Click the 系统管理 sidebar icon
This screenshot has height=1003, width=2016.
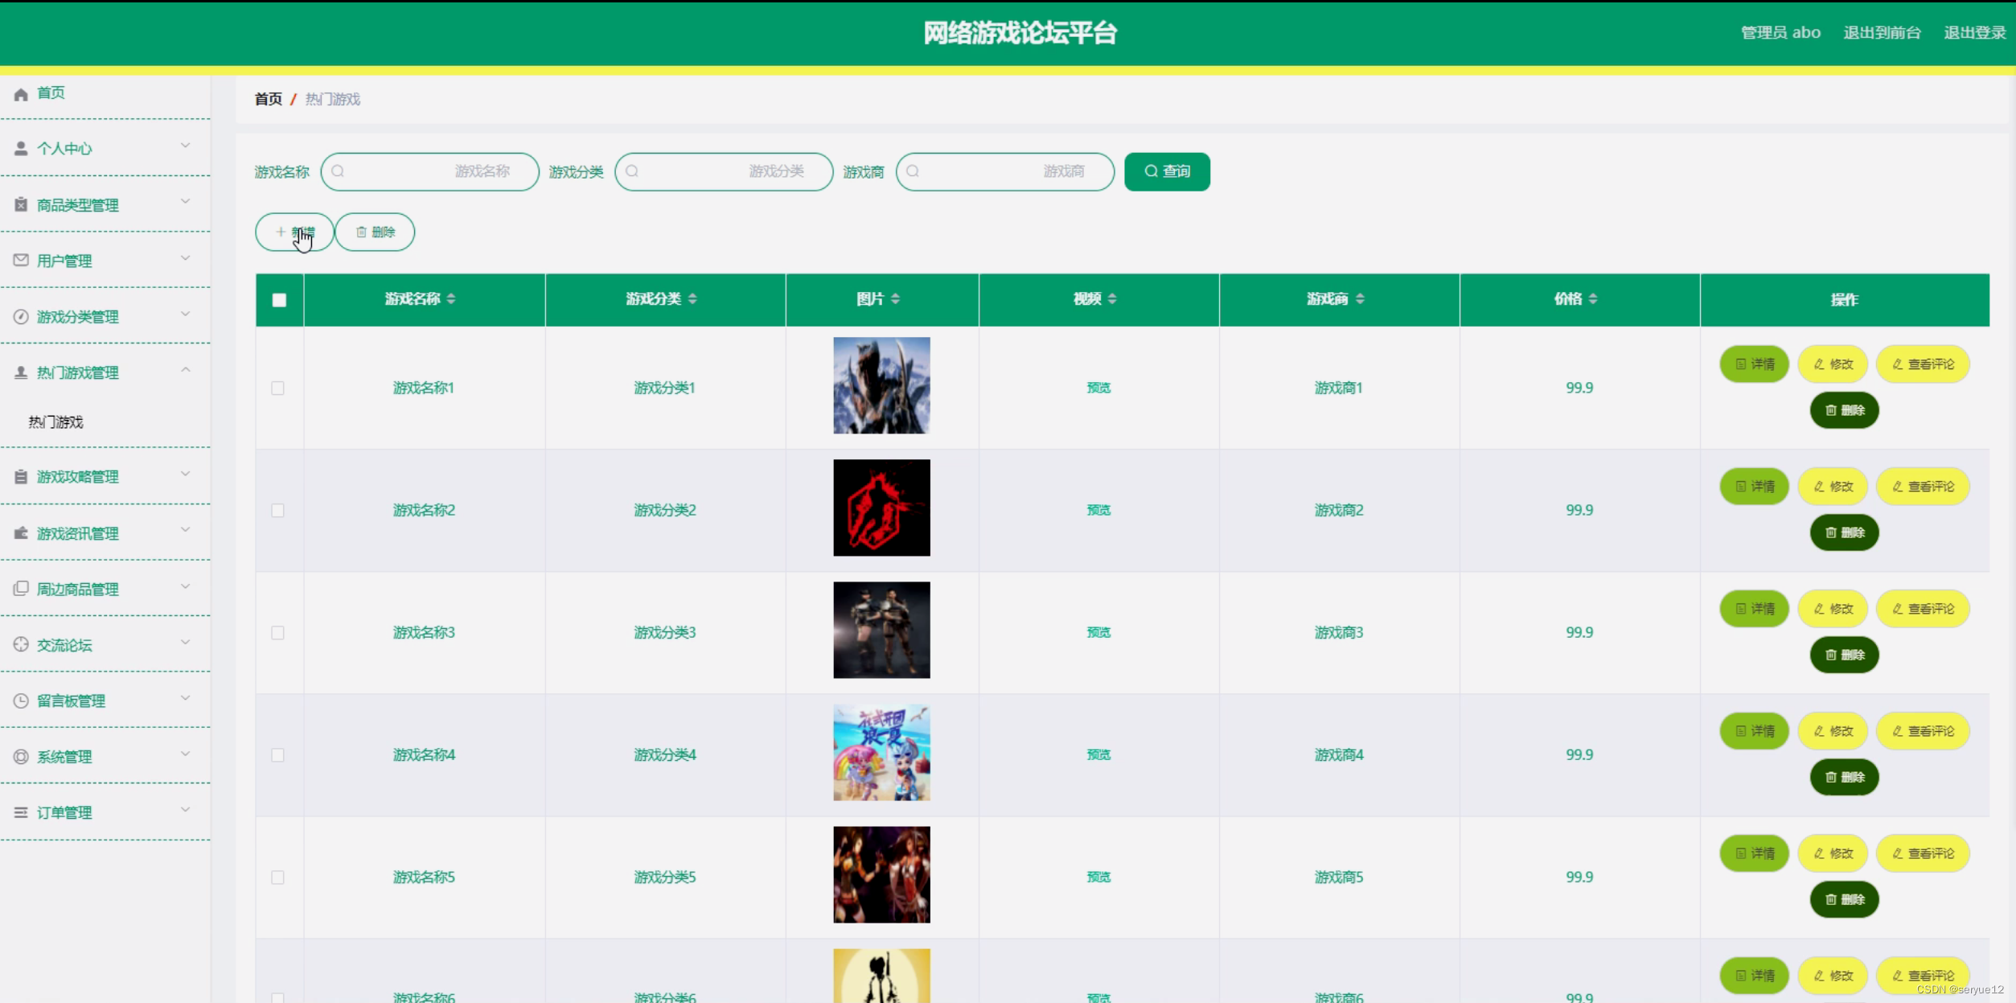pos(21,757)
